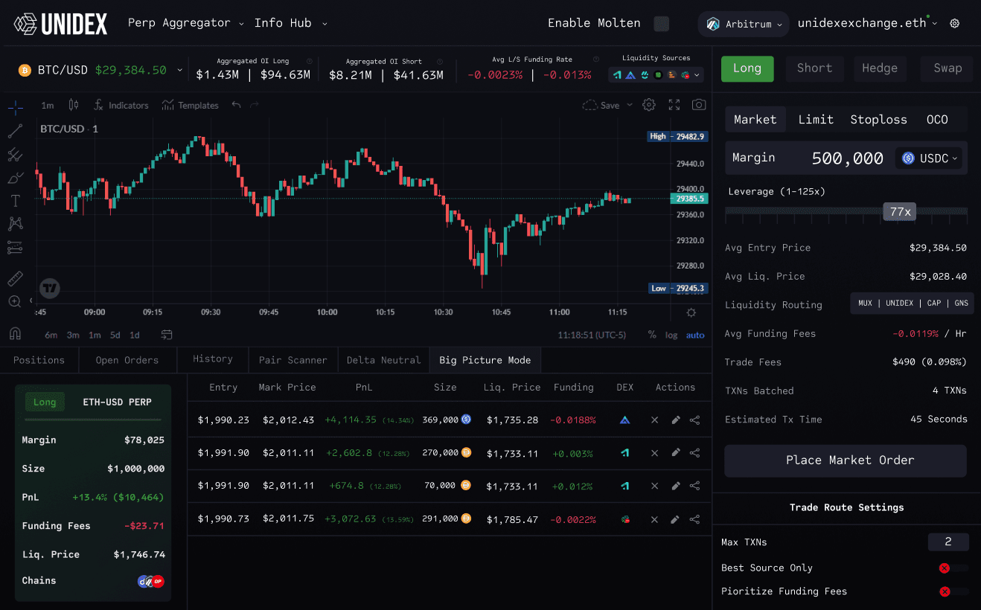Viewport: 981px width, 610px height.
Task: Click the share icon in first position row
Action: pos(694,420)
